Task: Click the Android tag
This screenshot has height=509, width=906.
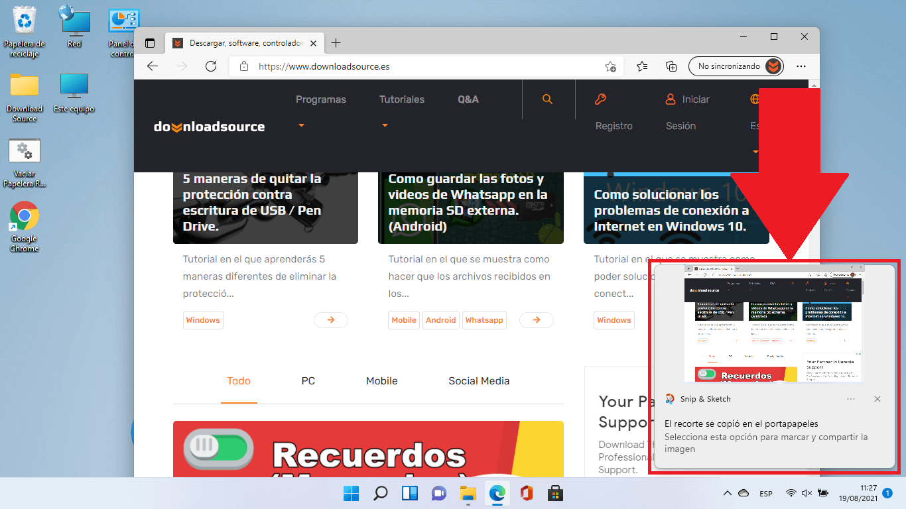Action: point(441,320)
